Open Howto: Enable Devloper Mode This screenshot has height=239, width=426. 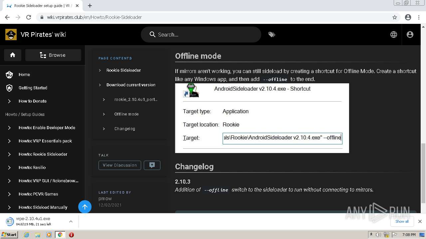(47, 128)
